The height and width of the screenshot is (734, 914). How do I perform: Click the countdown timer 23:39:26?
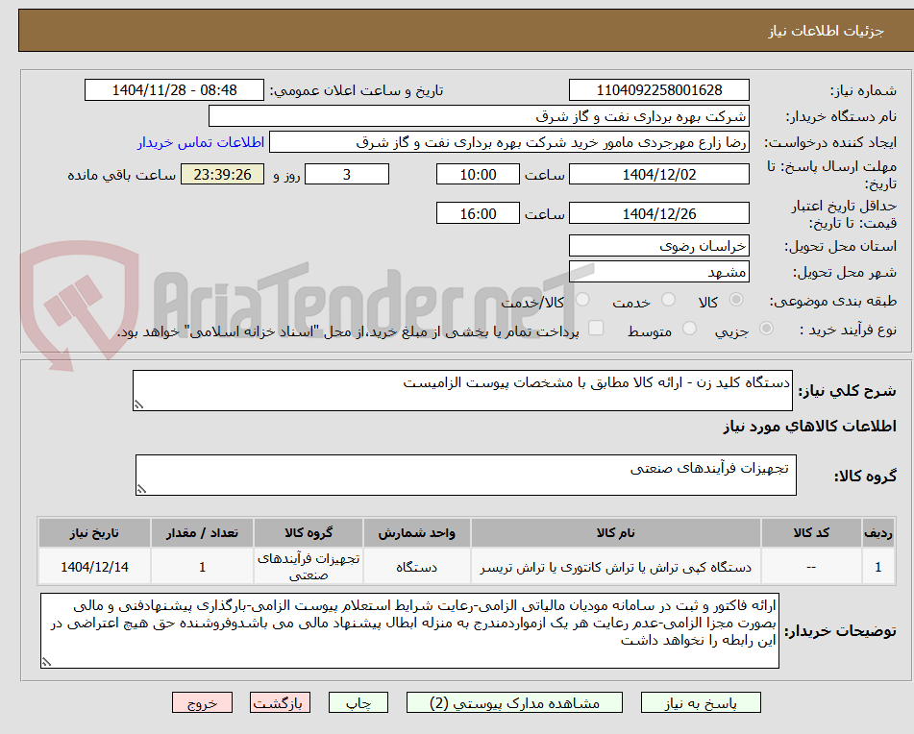tap(223, 174)
